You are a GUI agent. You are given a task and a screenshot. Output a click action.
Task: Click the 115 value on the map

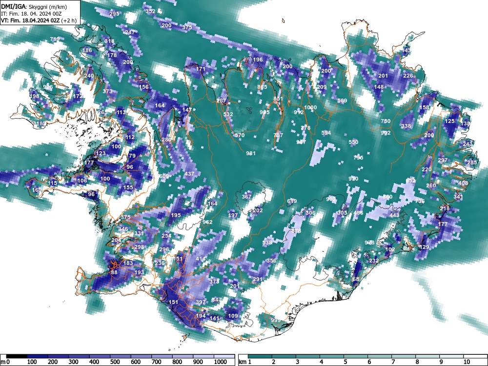tap(53, 183)
